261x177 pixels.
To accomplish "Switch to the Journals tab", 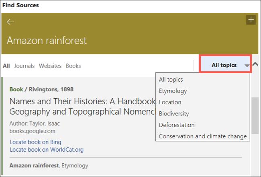I will point(24,66).
